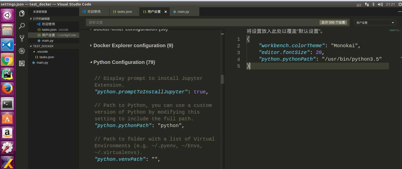Click the default "python.pythonPath" setting key
This screenshot has height=169, width=402.
(x=123, y=125)
